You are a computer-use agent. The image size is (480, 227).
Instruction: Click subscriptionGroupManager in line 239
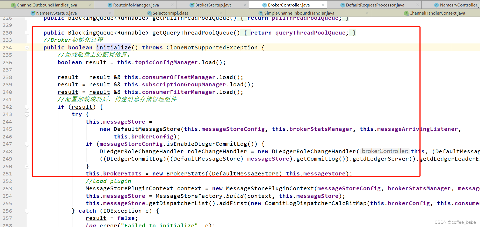pyautogui.click(x=184, y=84)
